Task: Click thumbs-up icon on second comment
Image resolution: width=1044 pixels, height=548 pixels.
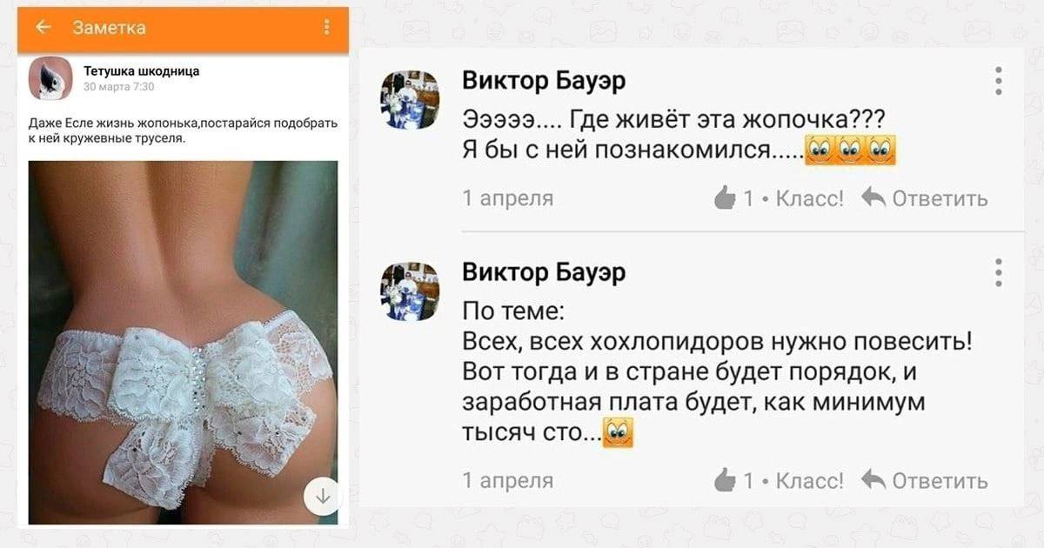Action: pos(725,479)
